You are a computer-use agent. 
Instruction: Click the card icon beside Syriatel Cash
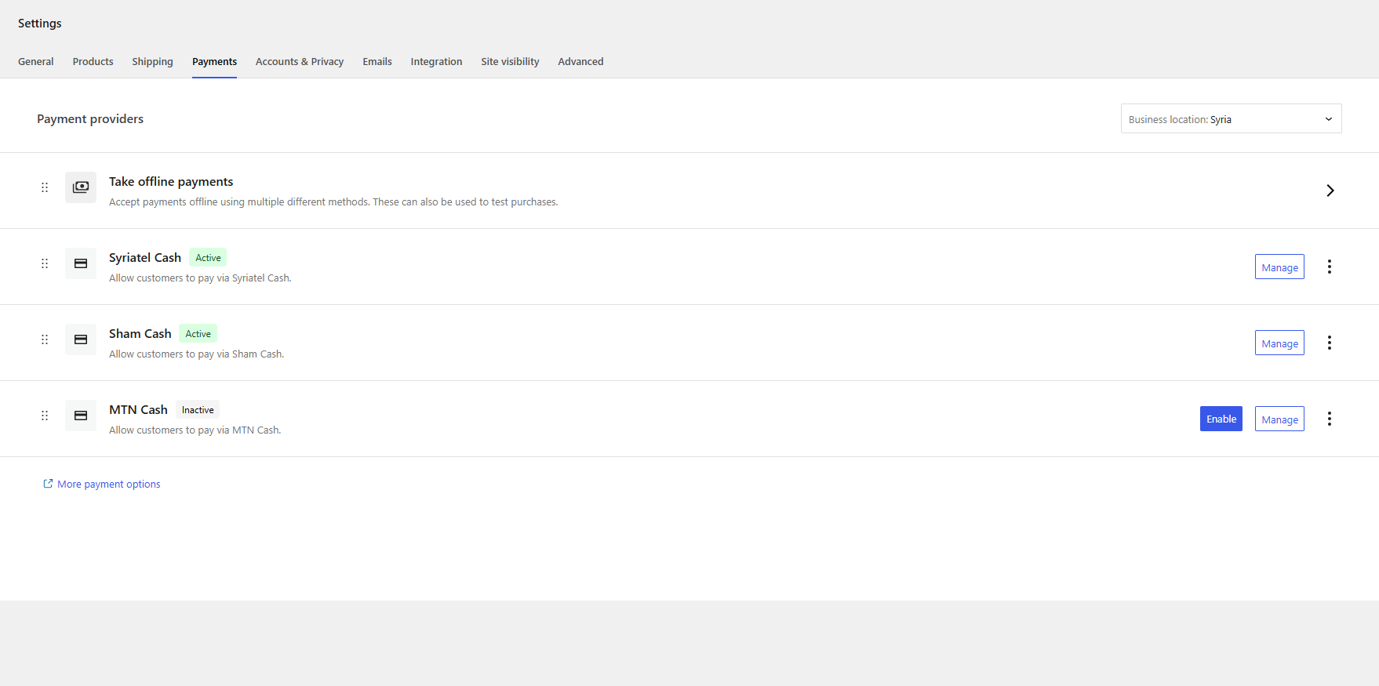(81, 263)
